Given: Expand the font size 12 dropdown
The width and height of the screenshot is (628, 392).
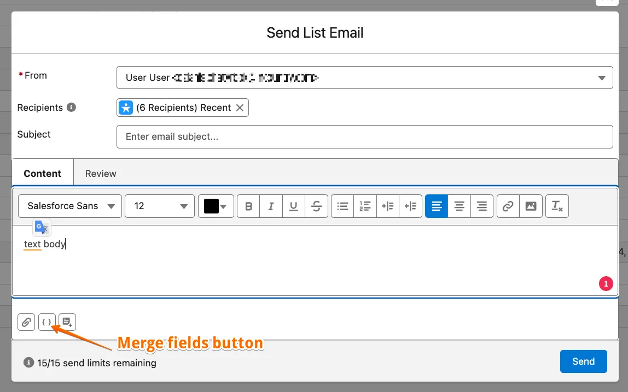Looking at the screenshot, I should [x=160, y=206].
